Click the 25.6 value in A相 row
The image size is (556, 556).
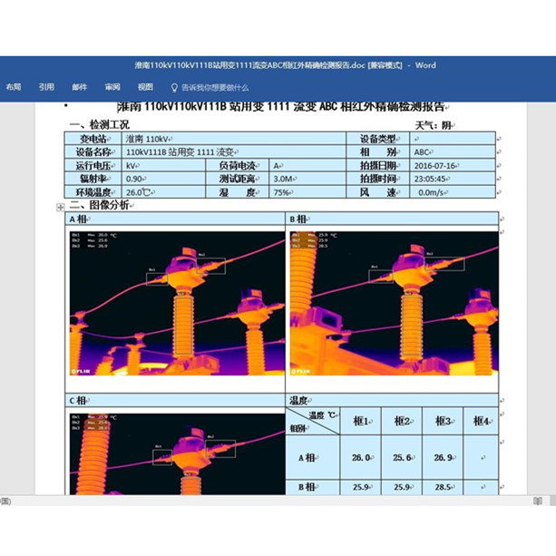tap(402, 457)
